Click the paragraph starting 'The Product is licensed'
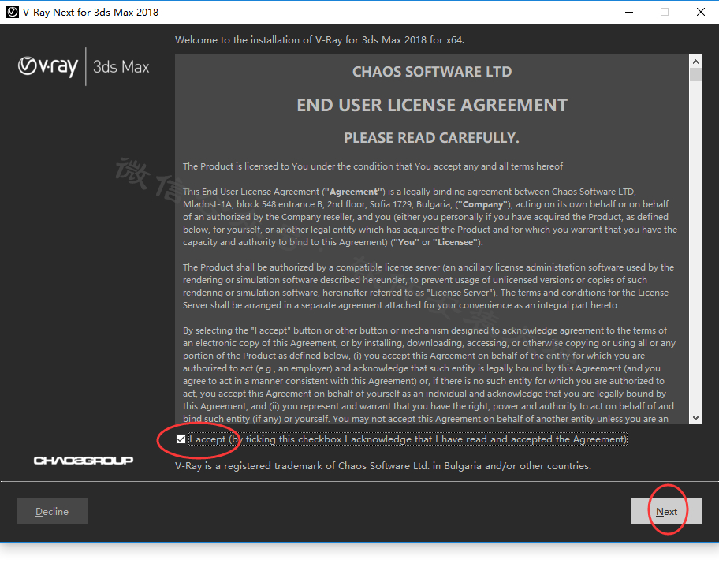The width and height of the screenshot is (719, 571). tap(373, 166)
